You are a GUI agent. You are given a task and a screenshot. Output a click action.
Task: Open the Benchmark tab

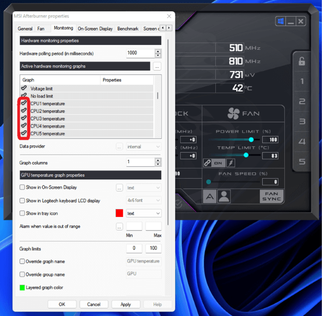tap(128, 28)
